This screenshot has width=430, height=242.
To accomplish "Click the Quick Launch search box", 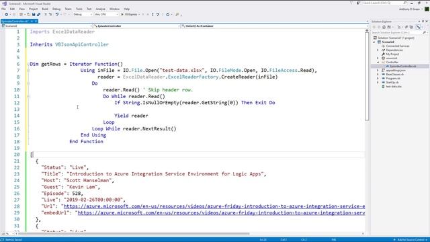I will tap(385, 3).
